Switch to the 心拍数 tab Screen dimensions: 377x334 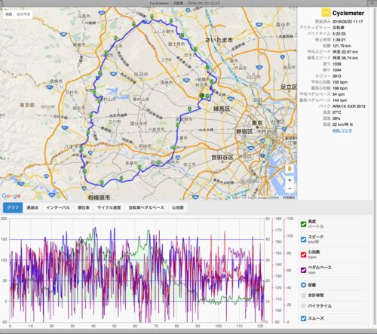(178, 207)
